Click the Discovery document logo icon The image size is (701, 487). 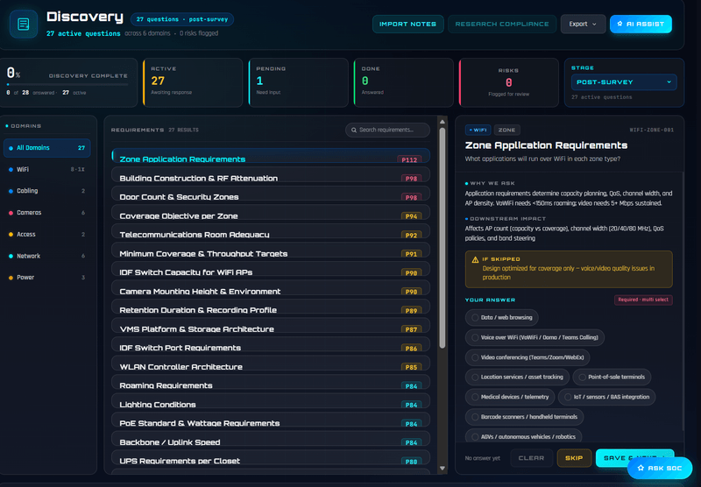click(24, 25)
